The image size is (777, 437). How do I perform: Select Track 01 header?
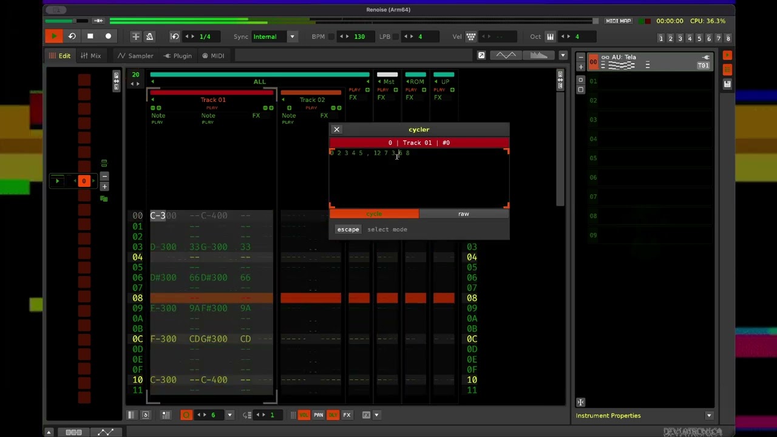click(x=212, y=100)
